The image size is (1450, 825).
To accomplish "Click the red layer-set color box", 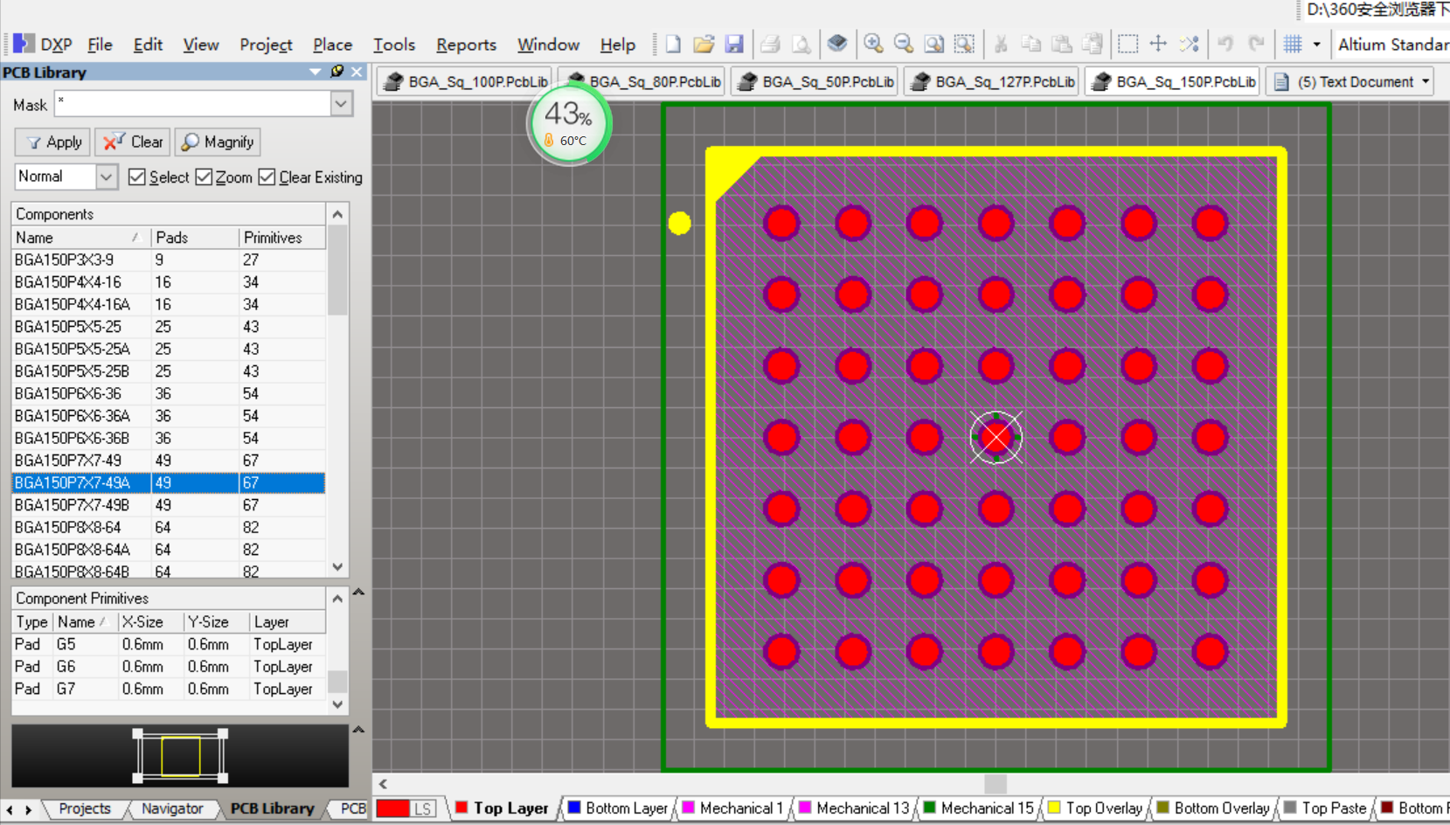I will 392,808.
